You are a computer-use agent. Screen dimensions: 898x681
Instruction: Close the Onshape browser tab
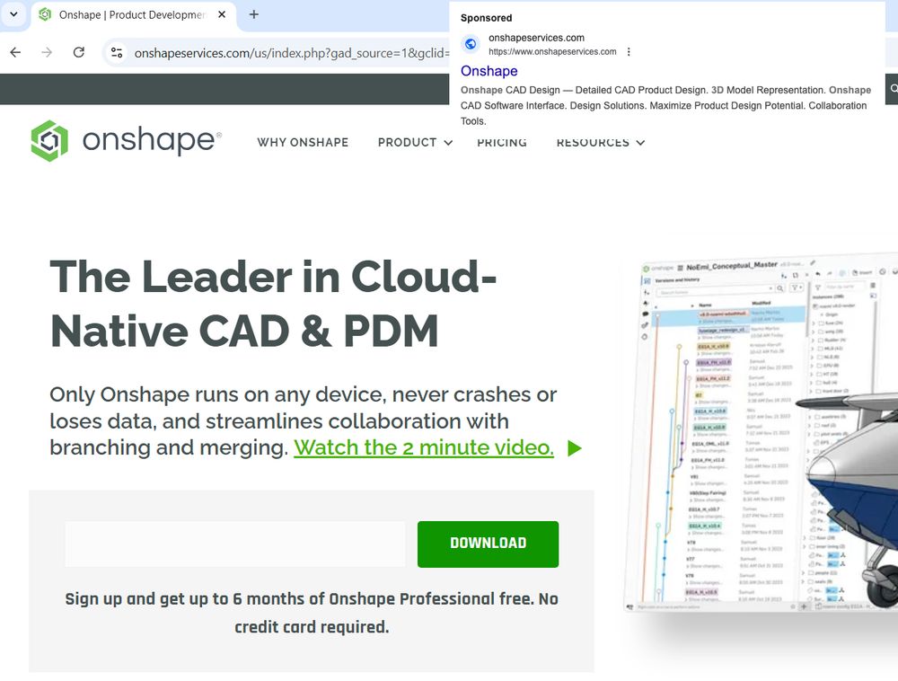[222, 14]
